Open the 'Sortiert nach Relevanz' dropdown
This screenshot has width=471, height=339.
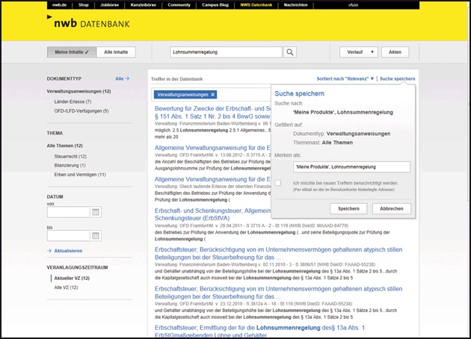345,78
